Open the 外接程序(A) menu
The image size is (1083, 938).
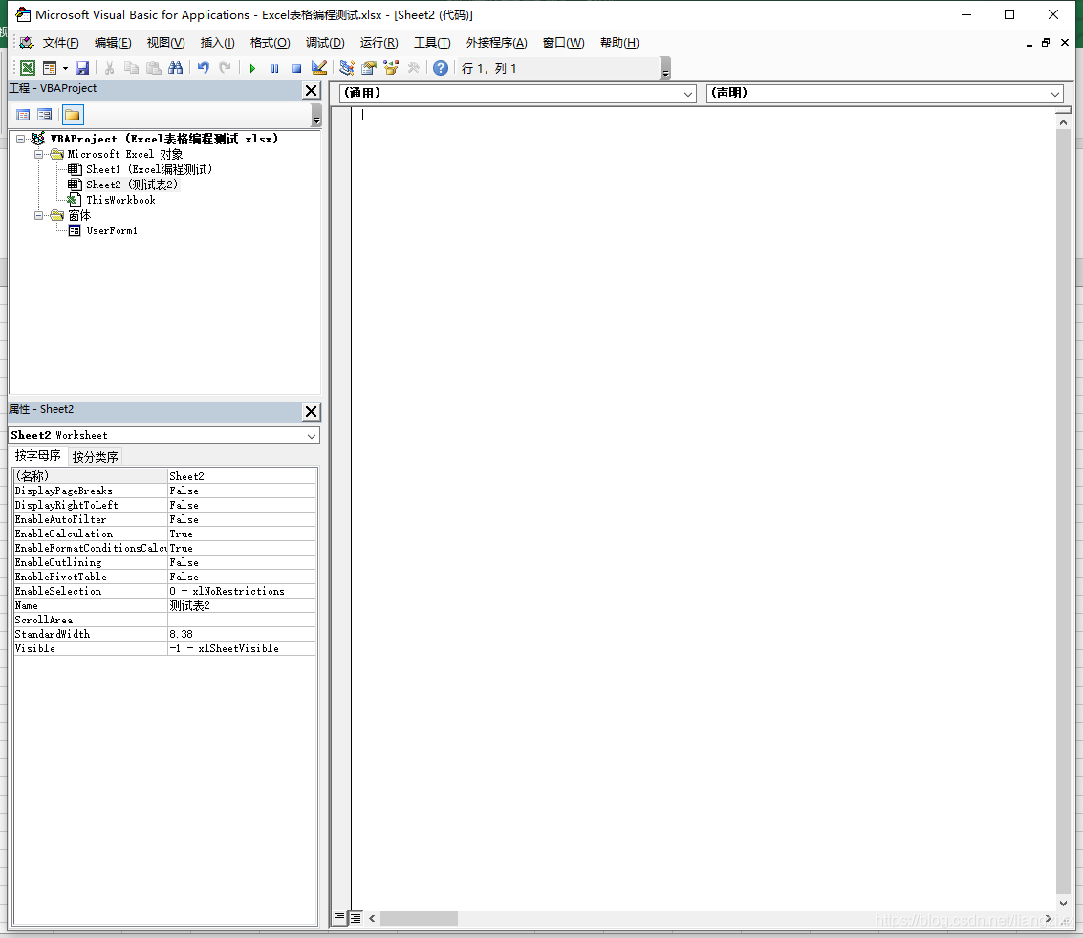coord(496,43)
